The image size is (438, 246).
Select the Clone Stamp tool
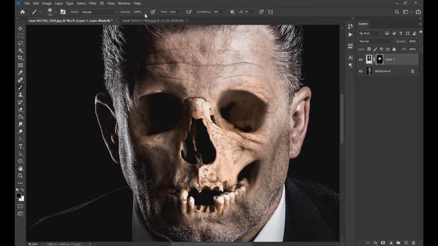point(21,94)
